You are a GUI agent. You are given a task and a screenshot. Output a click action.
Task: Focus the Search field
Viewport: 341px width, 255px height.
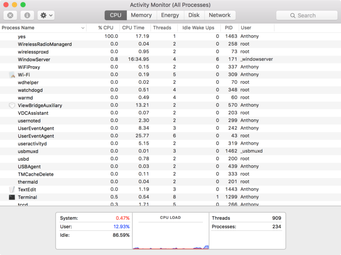307,15
